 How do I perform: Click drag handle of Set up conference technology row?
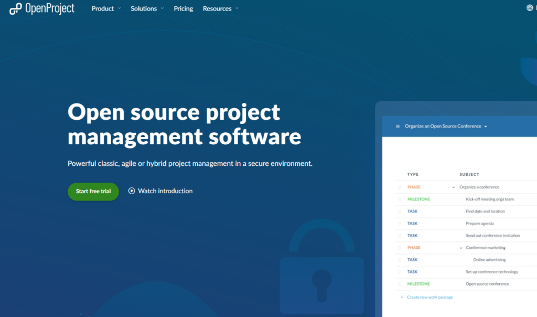(x=399, y=272)
